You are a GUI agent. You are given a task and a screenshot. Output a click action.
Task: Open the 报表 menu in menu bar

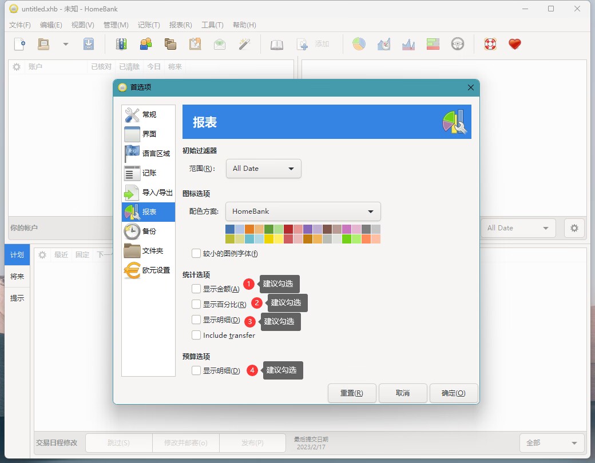click(x=181, y=25)
